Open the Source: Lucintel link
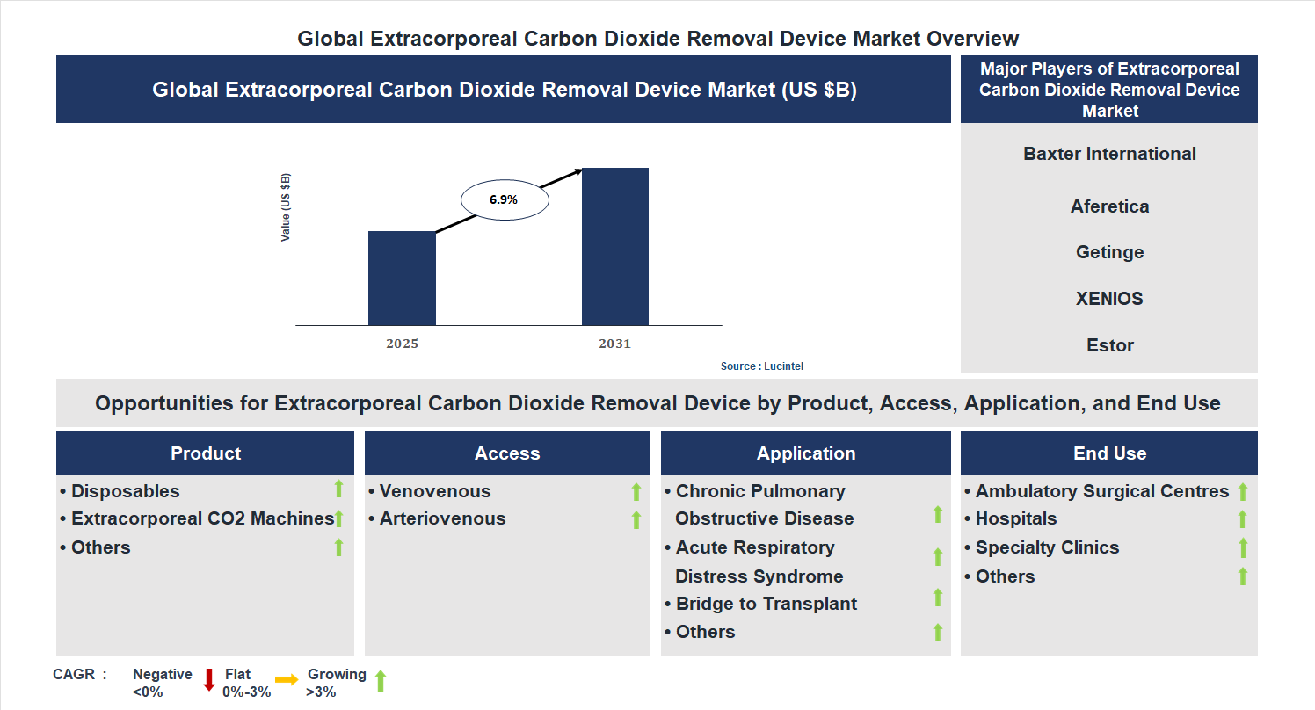The image size is (1315, 710). (761, 366)
